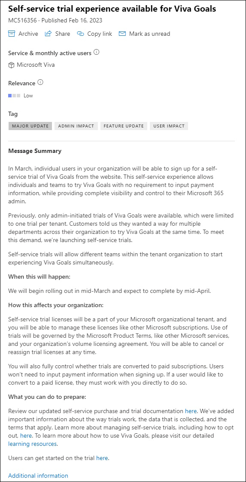Viewport: 246px width, 482px height.
Task: Click the Archive box icon
Action: 12,34
